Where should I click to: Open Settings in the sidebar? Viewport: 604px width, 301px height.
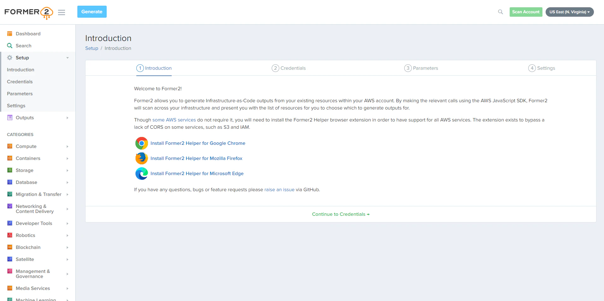[x=16, y=106]
